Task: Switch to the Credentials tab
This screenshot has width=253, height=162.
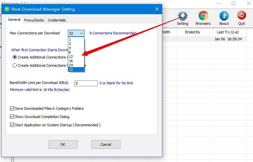Action: pyautogui.click(x=57, y=20)
